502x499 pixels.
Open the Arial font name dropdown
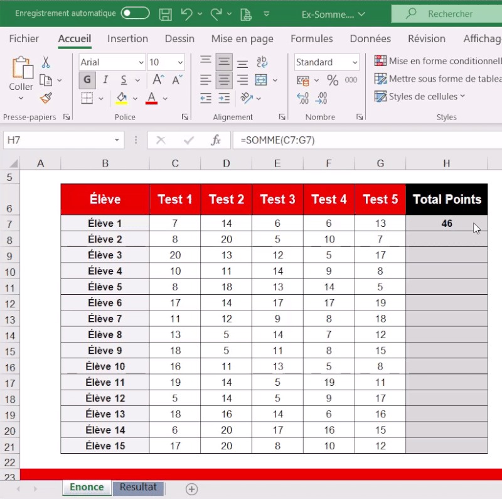coord(140,62)
